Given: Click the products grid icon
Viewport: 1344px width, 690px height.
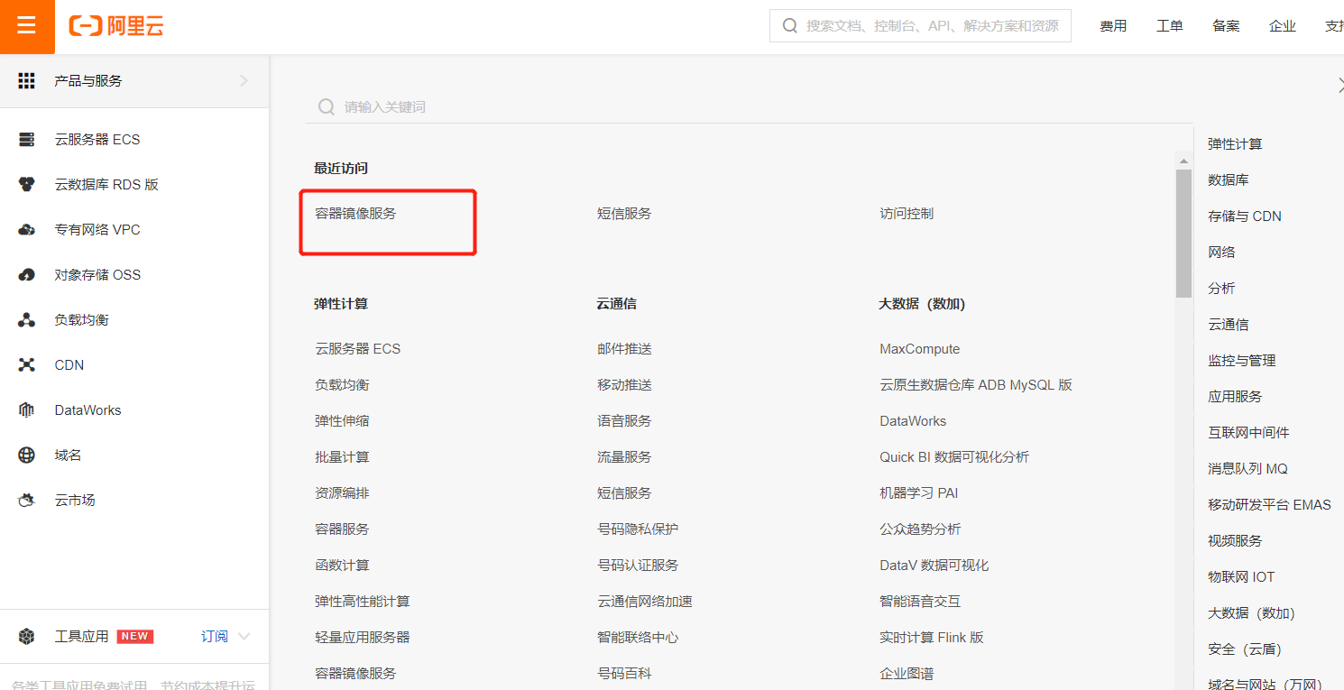Looking at the screenshot, I should [x=27, y=80].
